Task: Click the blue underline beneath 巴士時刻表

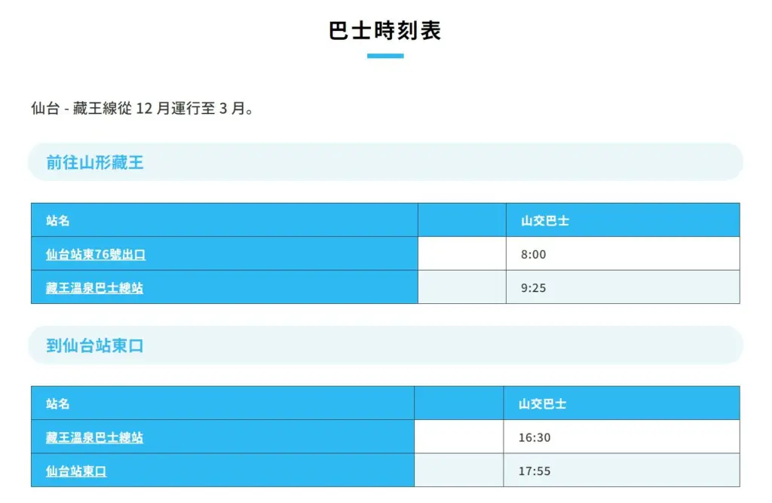Action: point(385,56)
